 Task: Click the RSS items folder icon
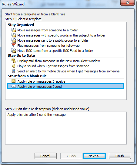click(x=14, y=51)
